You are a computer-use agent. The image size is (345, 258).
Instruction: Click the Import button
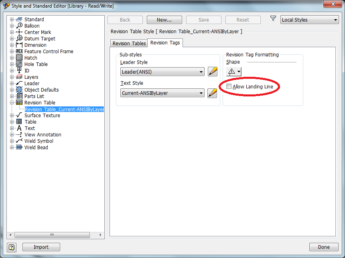[41, 247]
